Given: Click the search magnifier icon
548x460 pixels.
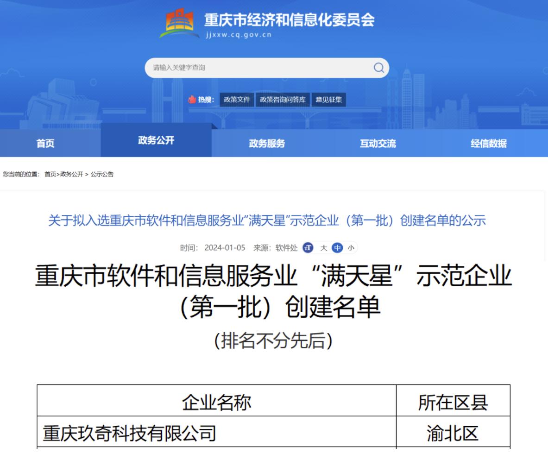Looking at the screenshot, I should pos(378,68).
